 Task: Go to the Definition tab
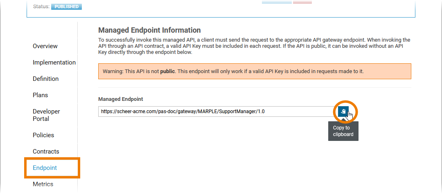tap(46, 79)
